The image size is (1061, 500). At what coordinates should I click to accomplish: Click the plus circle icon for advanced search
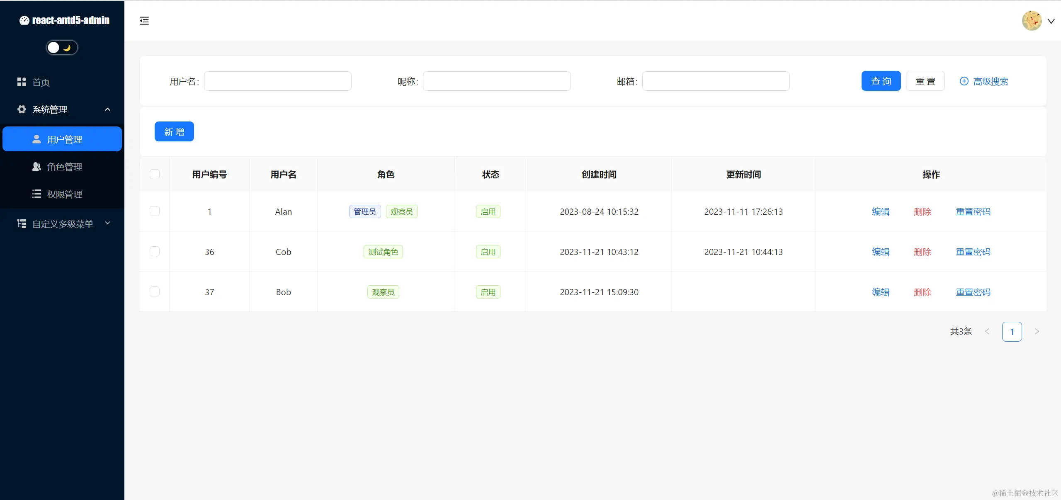964,81
